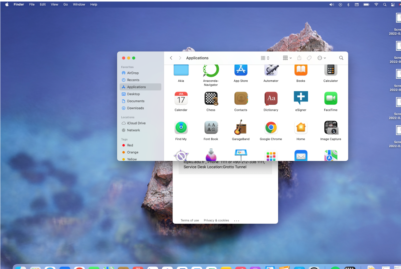Select Downloads in the Finder sidebar
Screen dimensions: 401x269
(135, 108)
